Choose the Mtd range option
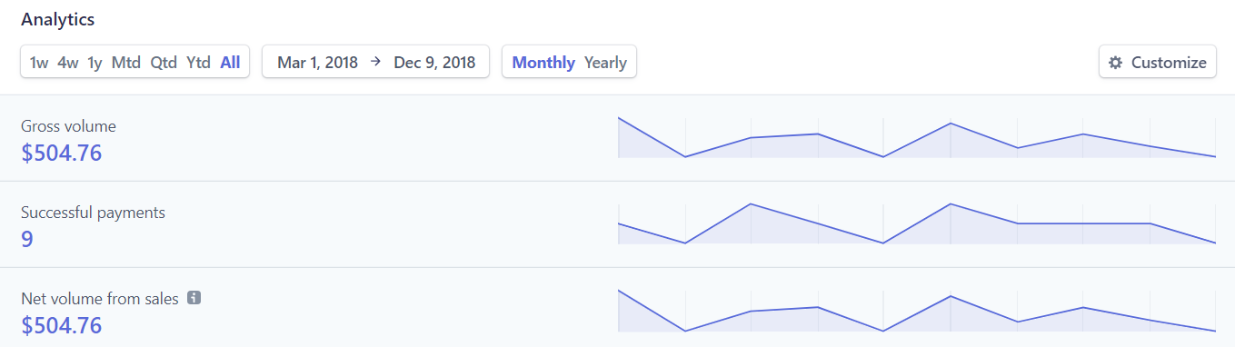The width and height of the screenshot is (1235, 347). coord(126,63)
